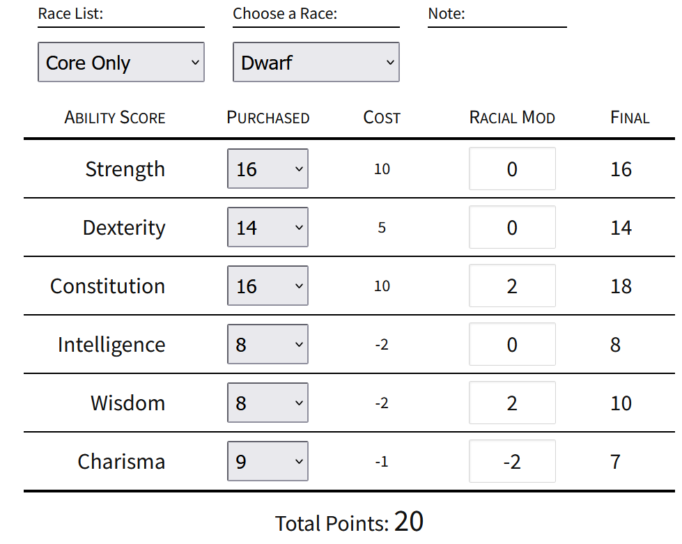Viewport: 682px width, 544px height.
Task: Click the Strength racial mod field
Action: pos(512,169)
